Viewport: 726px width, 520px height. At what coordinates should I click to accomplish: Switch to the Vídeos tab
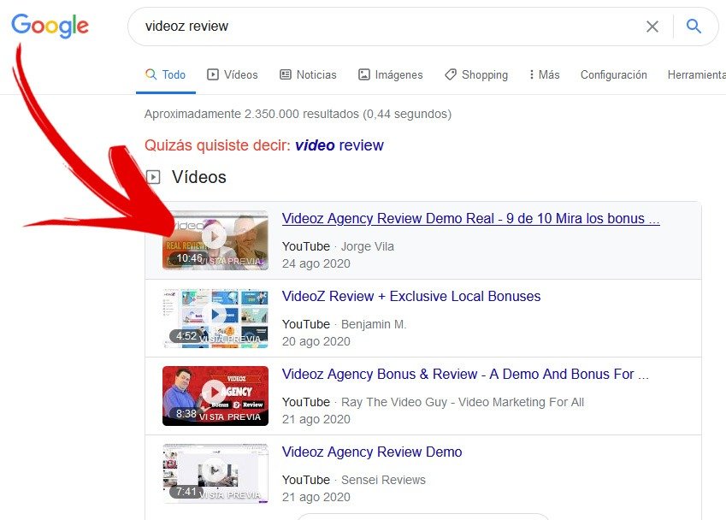pyautogui.click(x=233, y=74)
